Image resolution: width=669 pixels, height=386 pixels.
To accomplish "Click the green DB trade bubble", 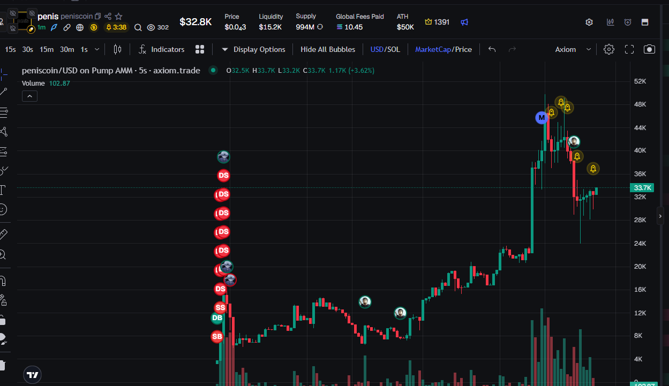I will coord(217,318).
